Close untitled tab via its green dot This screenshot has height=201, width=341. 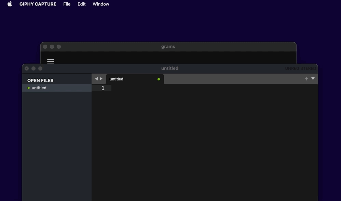click(x=159, y=79)
